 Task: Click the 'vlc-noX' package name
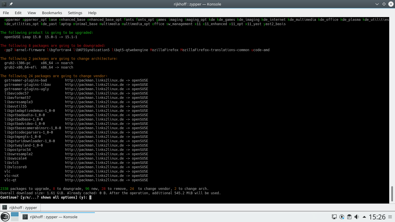click(x=11, y=176)
